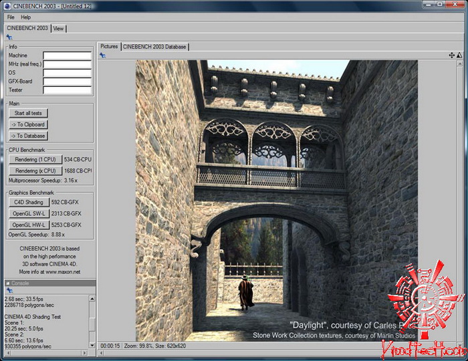Switch to the CINEBENCH 2003 tab

tap(27, 28)
